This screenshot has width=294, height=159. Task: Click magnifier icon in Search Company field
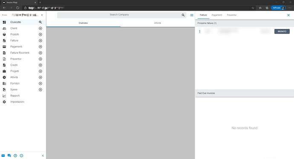[x=183, y=15]
